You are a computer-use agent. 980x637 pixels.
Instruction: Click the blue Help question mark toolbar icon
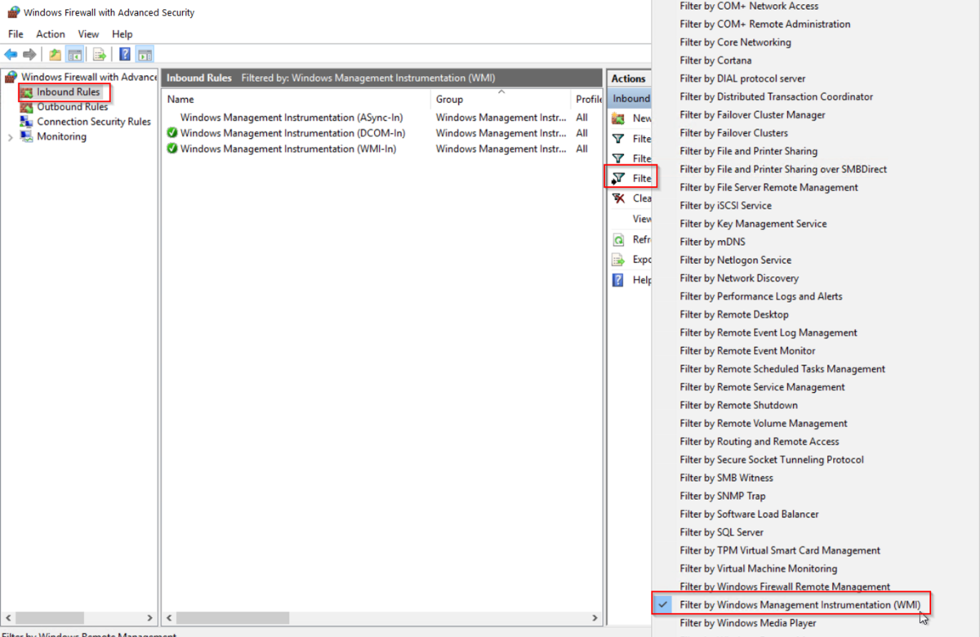click(x=125, y=55)
